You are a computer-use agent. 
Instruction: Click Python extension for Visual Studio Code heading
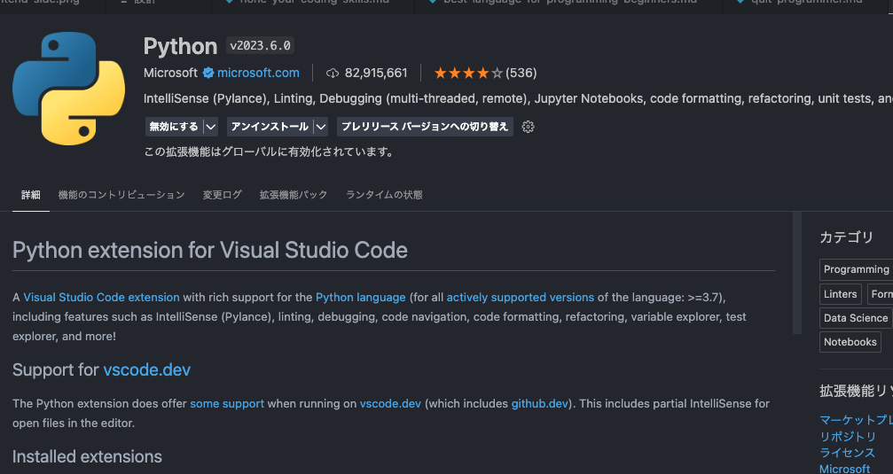pos(210,251)
